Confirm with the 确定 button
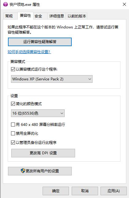 56,191
